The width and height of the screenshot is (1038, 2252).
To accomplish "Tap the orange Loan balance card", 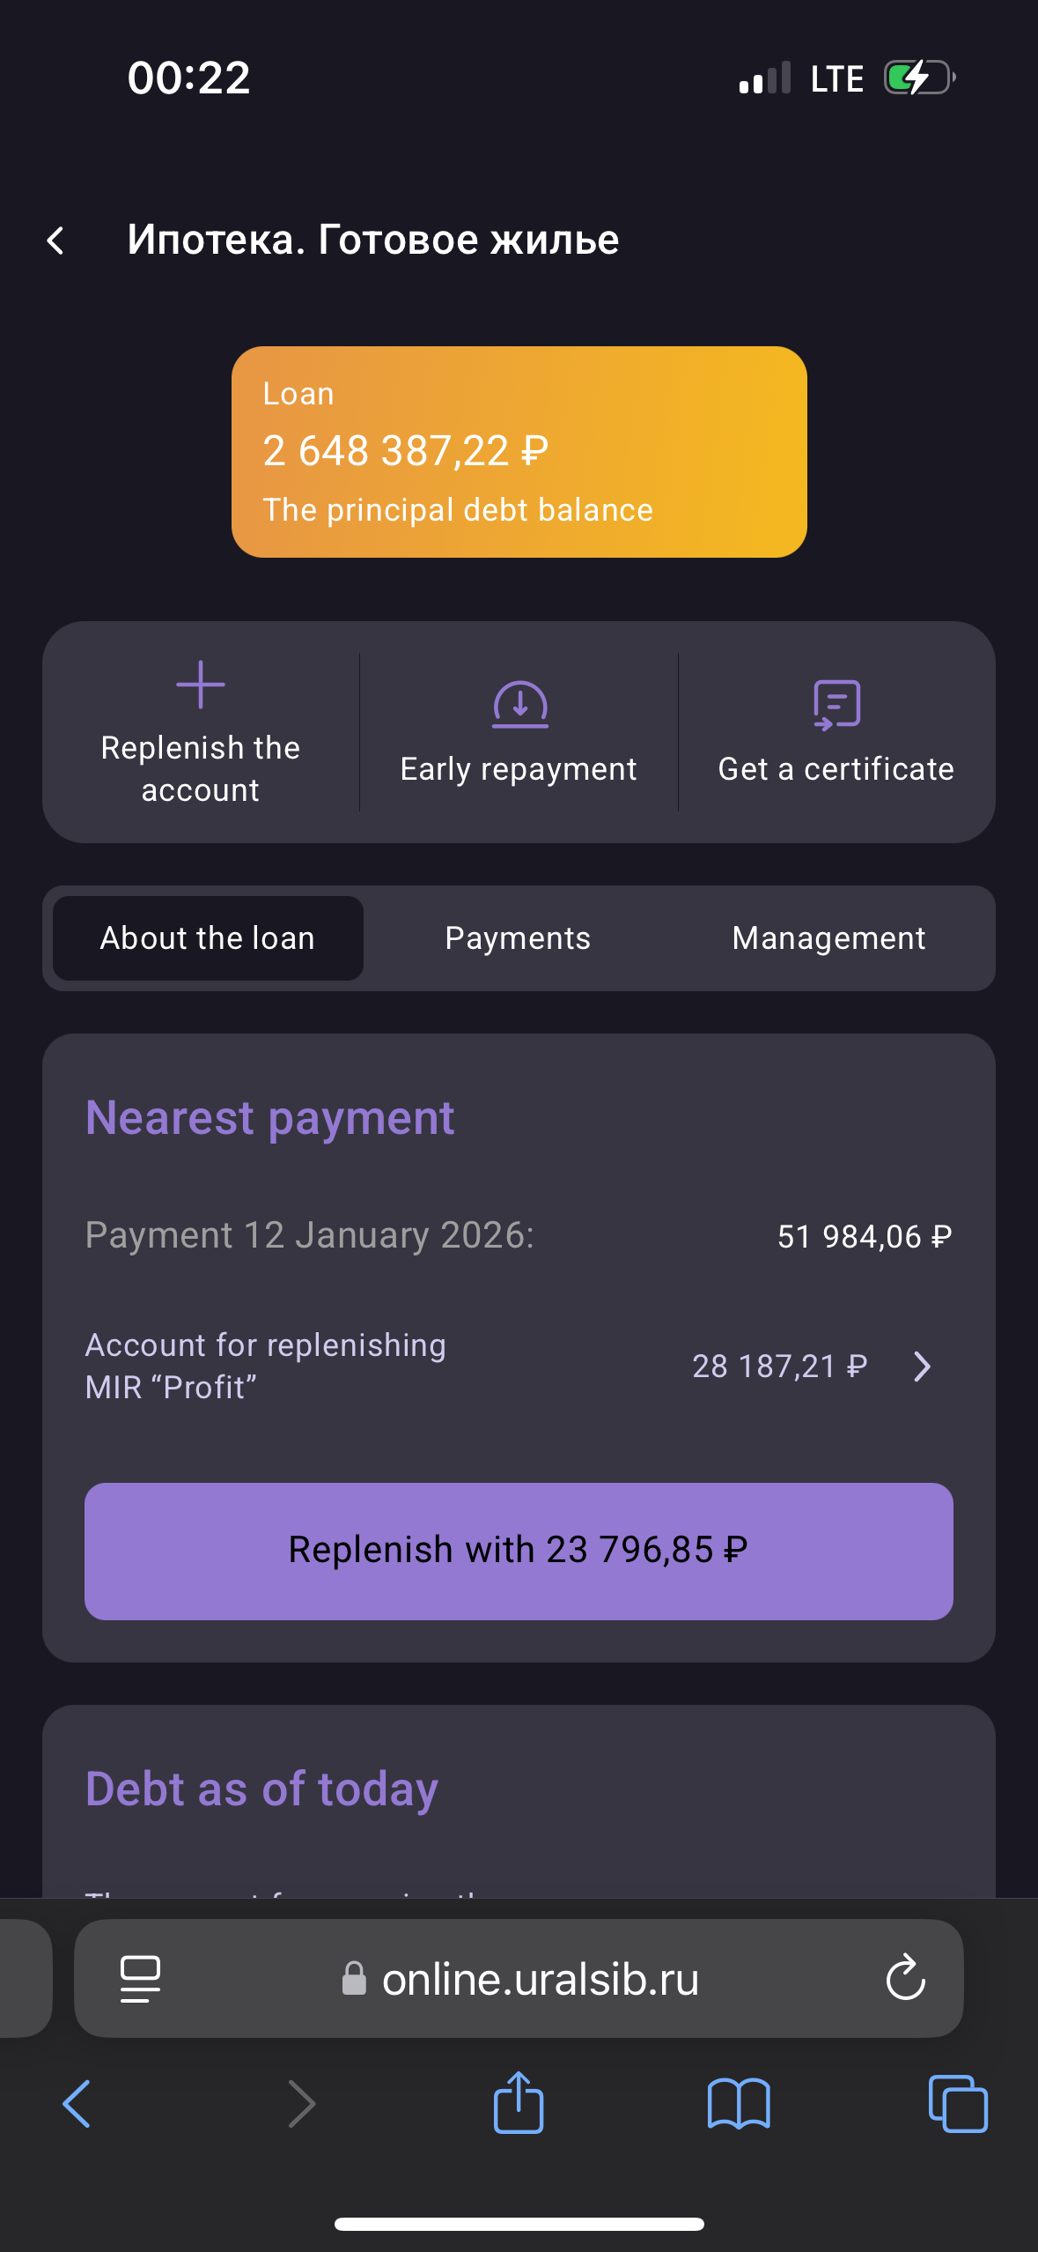I will 519,451.
